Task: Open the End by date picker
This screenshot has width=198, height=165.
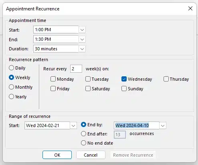Action: (x=163, y=125)
